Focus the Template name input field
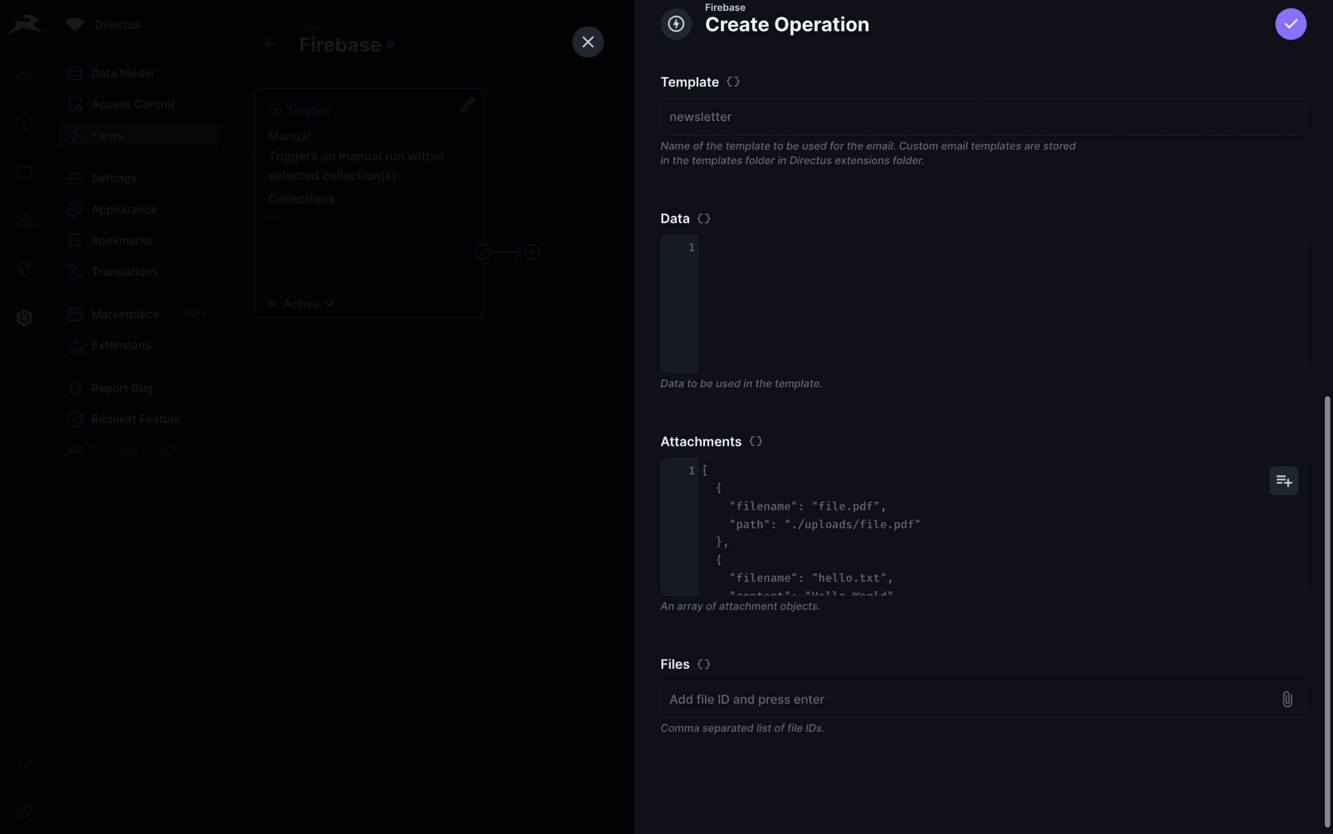The image size is (1333, 834). tap(982, 117)
